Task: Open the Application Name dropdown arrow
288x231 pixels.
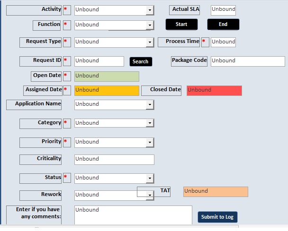Action: (150, 105)
